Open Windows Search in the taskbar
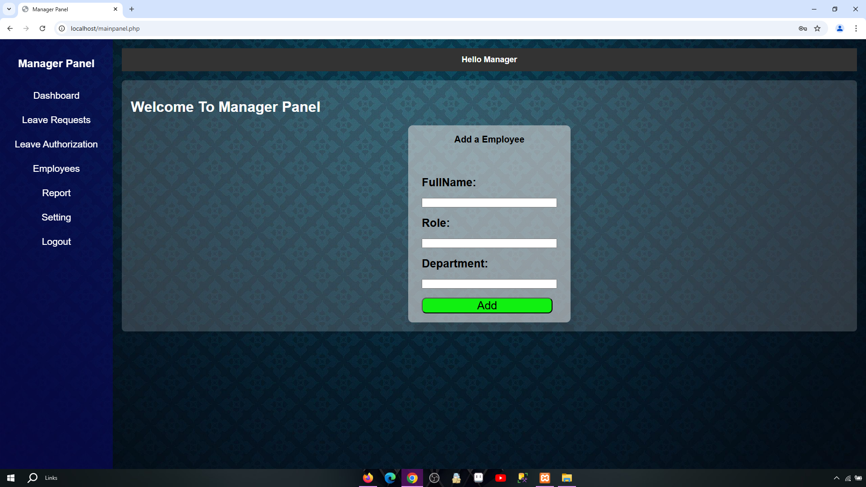This screenshot has height=487, width=866. 32,478
